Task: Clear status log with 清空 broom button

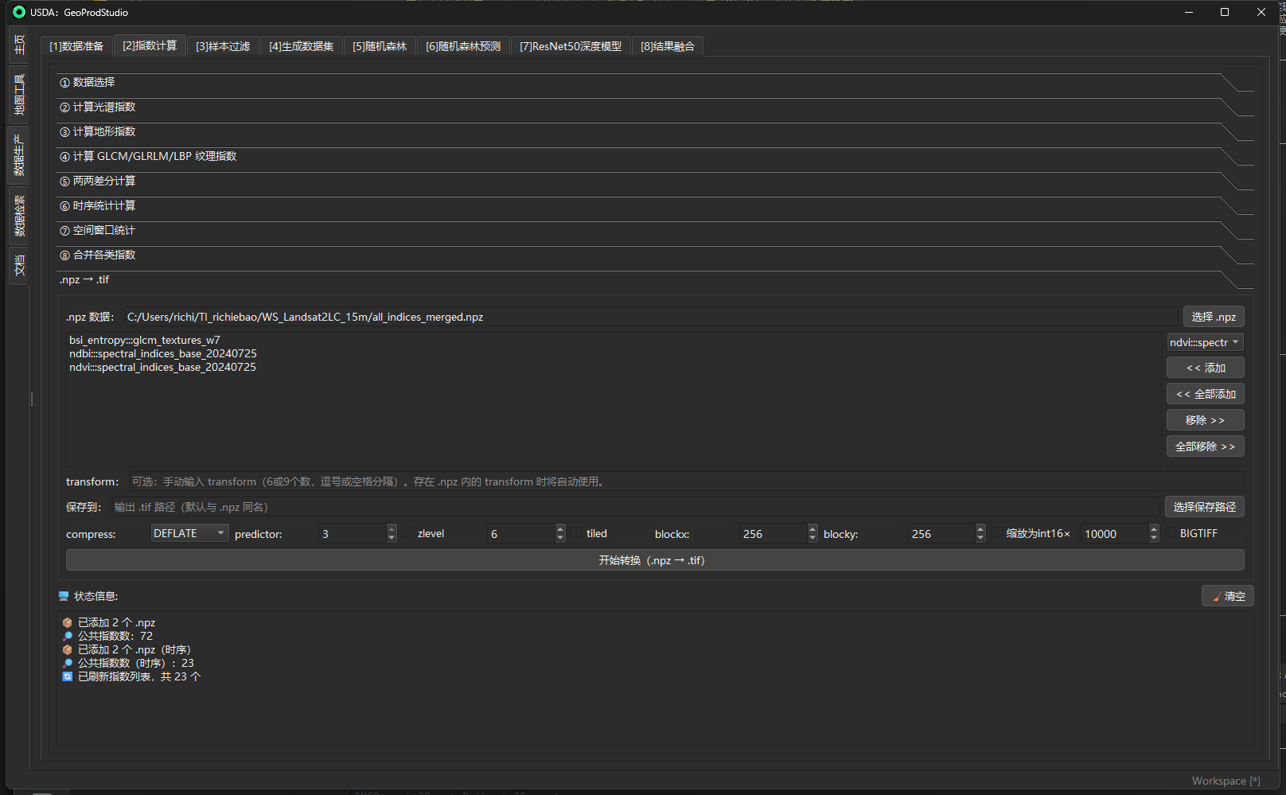Action: click(x=1227, y=596)
